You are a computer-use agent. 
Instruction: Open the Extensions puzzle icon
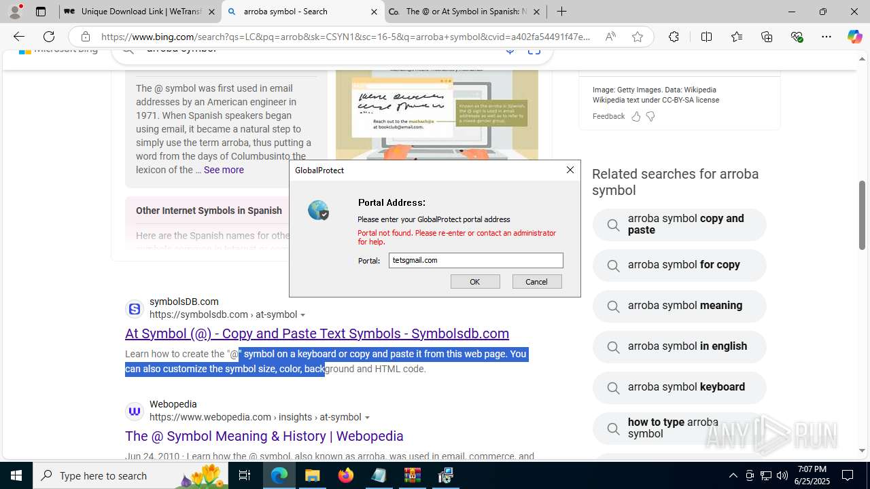coord(674,37)
